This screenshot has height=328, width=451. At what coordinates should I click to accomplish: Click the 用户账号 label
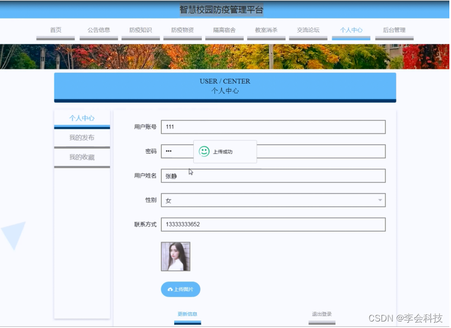point(145,127)
